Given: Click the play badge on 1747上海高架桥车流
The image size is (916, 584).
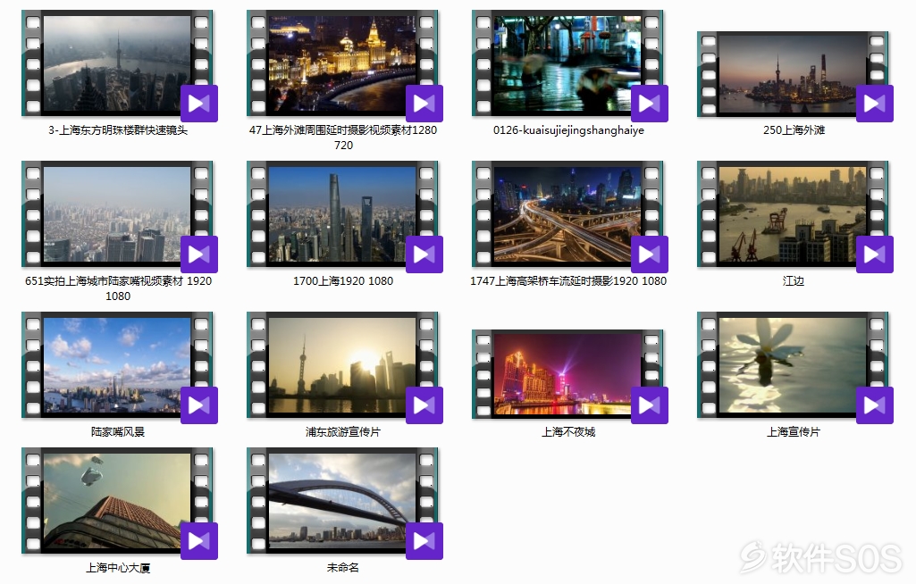Looking at the screenshot, I should click(x=650, y=254).
